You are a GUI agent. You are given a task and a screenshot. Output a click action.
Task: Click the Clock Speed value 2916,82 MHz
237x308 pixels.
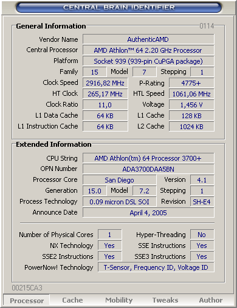pyautogui.click(x=105, y=83)
